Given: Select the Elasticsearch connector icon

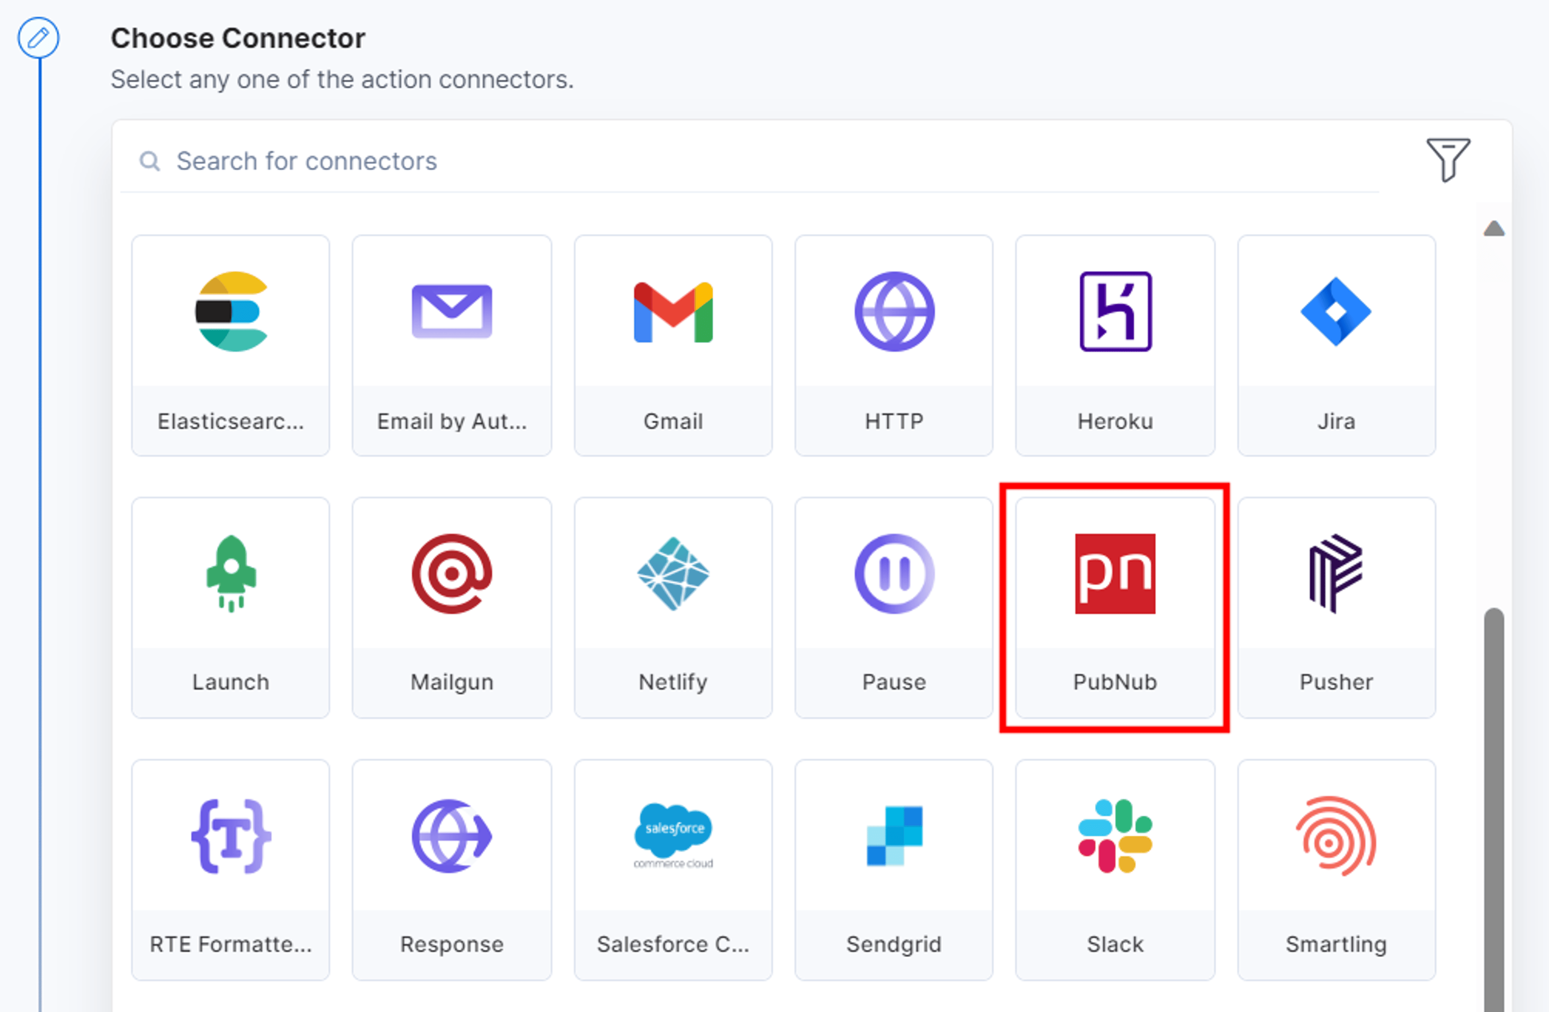Looking at the screenshot, I should coord(231,312).
